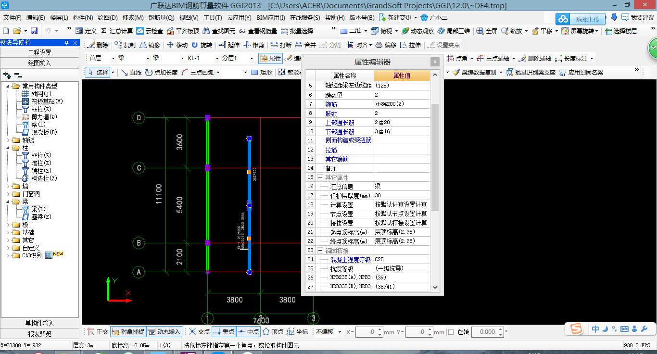This screenshot has height=354, width=657.
Task: Open the 文件(F) menu
Action: [x=13, y=17]
